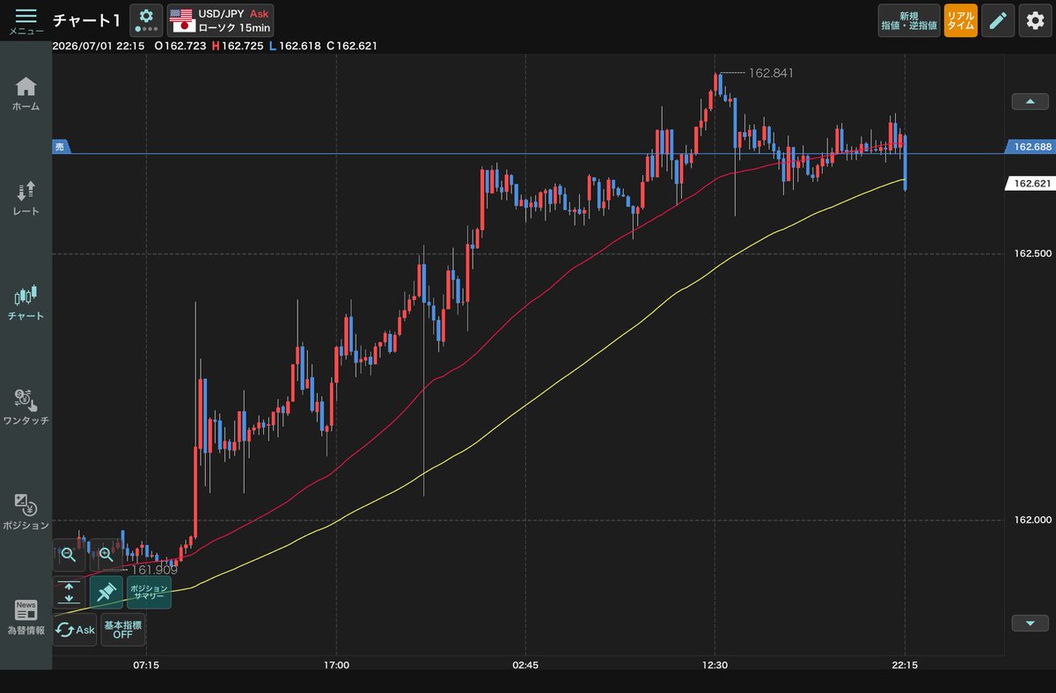Open the USD/JPY currency pair selector
The height and width of the screenshot is (693, 1056).
(x=220, y=20)
